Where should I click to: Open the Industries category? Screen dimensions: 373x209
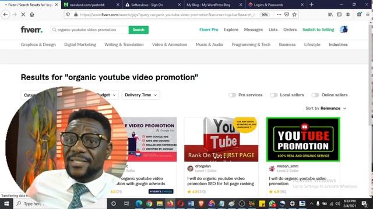tap(338, 45)
